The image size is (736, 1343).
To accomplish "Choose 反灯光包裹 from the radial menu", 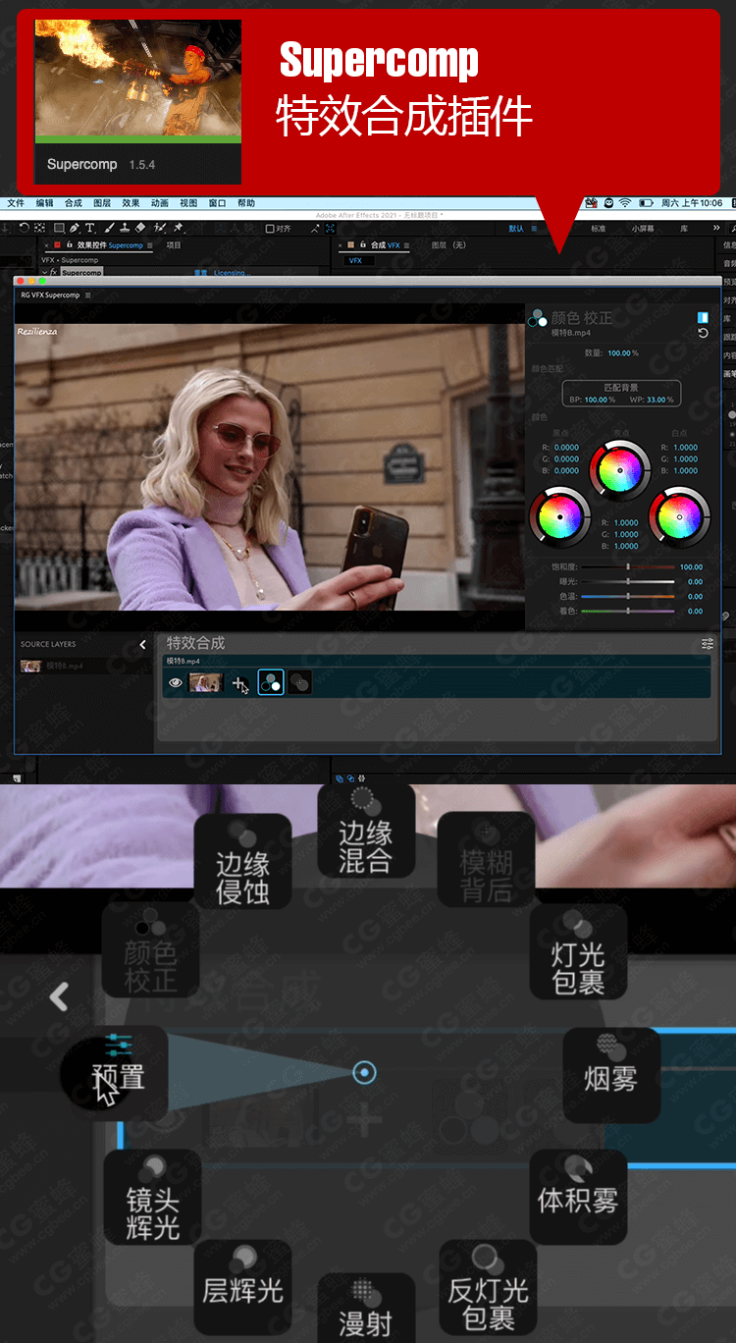I will [x=488, y=1288].
